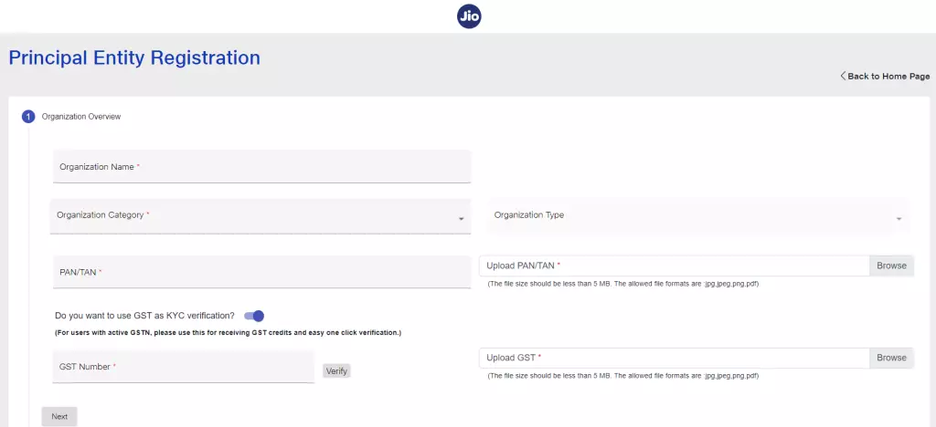Click the Principal Entity Registration heading
Image resolution: width=936 pixels, height=427 pixels.
pos(134,57)
